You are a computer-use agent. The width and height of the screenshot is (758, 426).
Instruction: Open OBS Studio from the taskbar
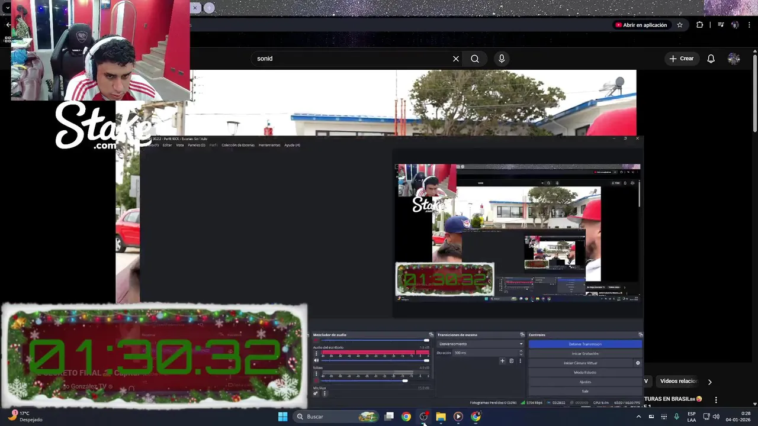(x=423, y=417)
